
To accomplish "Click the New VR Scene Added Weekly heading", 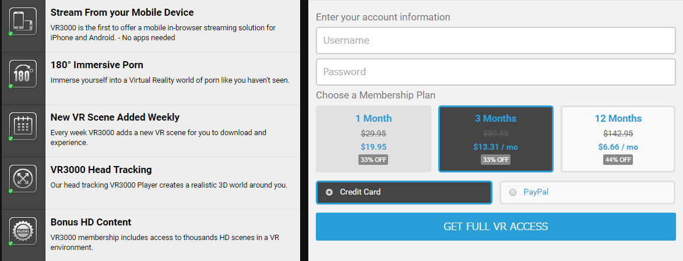I will click(115, 117).
